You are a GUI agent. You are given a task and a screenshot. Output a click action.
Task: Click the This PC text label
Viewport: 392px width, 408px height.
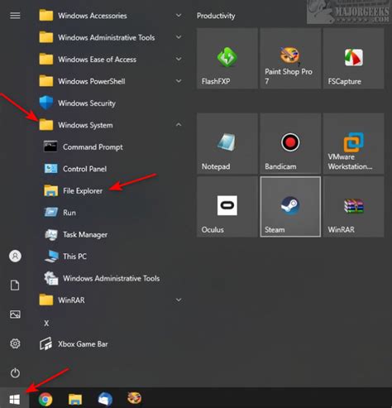[x=74, y=257]
